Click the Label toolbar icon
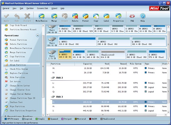 (x=106, y=18)
